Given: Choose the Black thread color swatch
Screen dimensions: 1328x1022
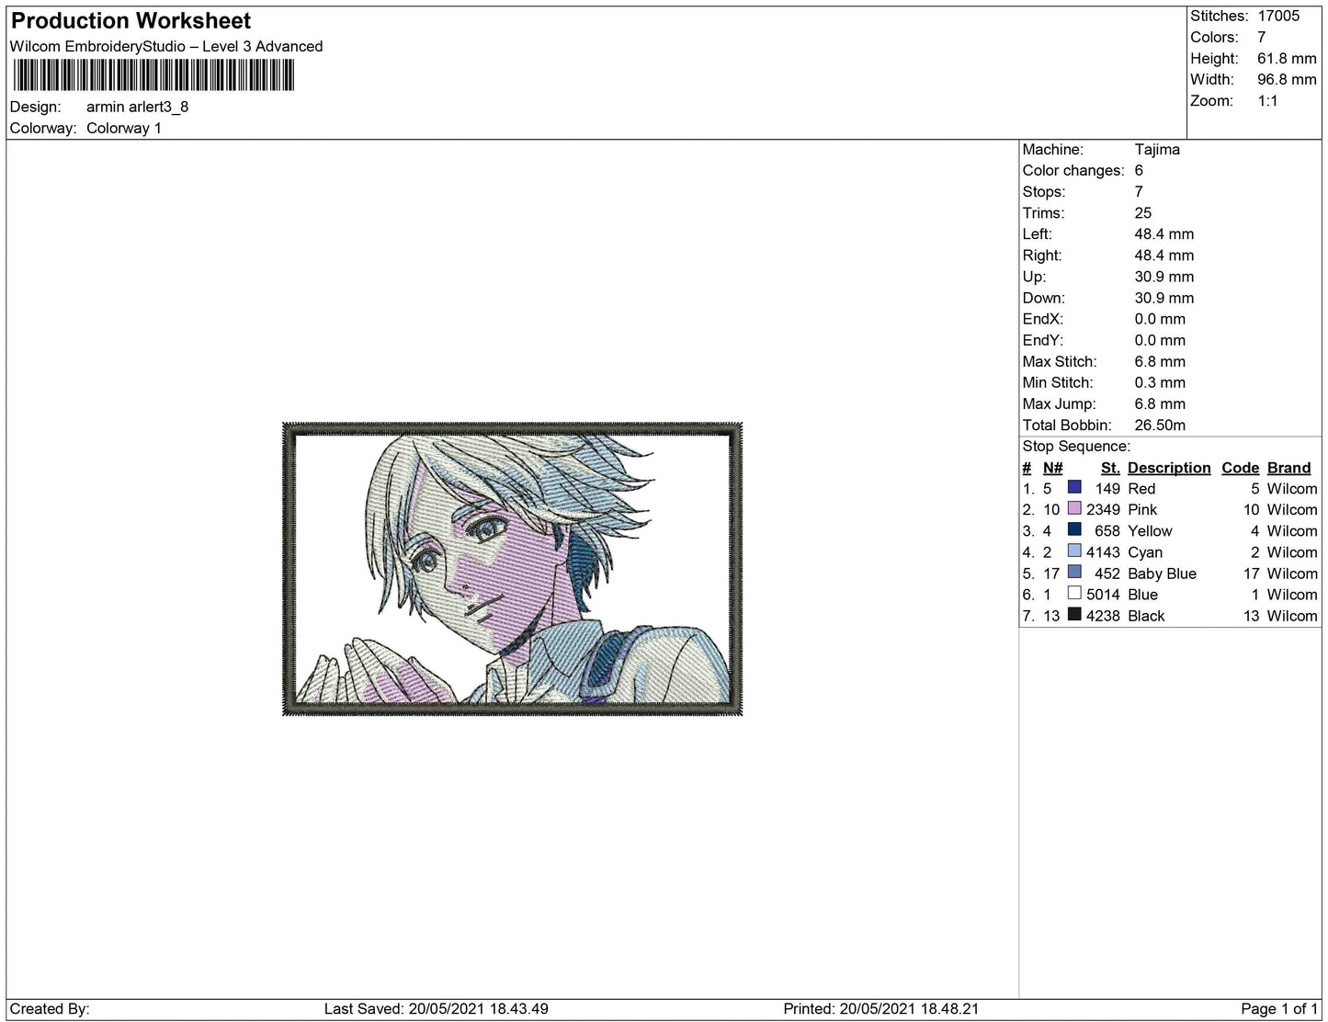Looking at the screenshot, I should 1074,614.
